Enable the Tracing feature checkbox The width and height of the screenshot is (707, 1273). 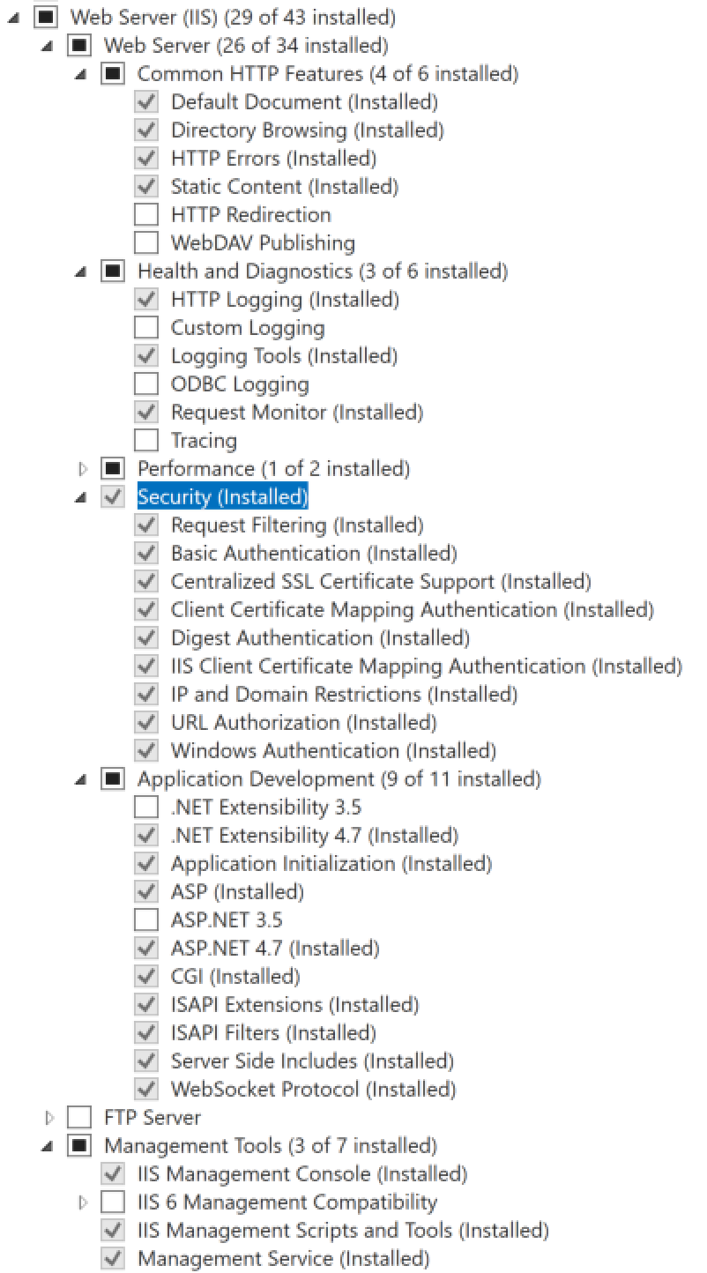click(146, 441)
